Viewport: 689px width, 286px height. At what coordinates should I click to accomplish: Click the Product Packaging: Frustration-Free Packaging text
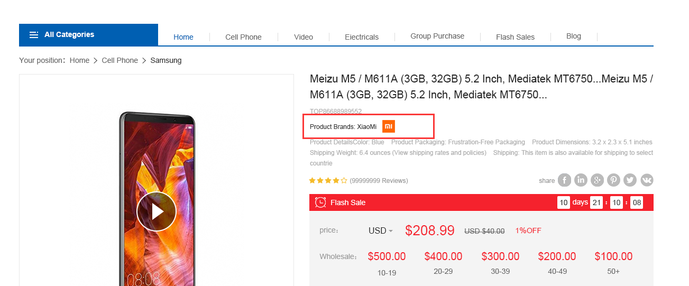458,142
